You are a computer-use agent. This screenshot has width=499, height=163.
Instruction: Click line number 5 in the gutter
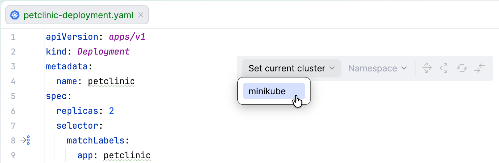tap(13, 96)
